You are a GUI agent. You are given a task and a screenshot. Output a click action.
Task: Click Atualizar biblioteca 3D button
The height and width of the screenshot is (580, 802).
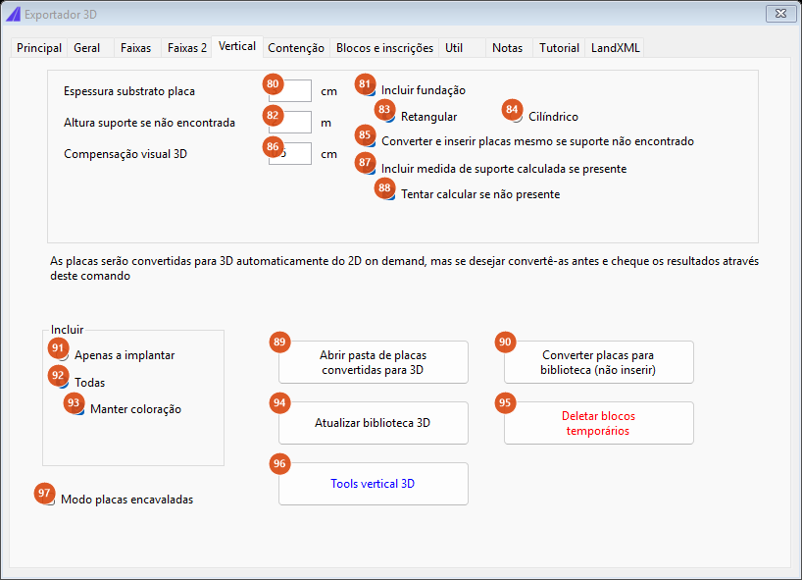(374, 423)
